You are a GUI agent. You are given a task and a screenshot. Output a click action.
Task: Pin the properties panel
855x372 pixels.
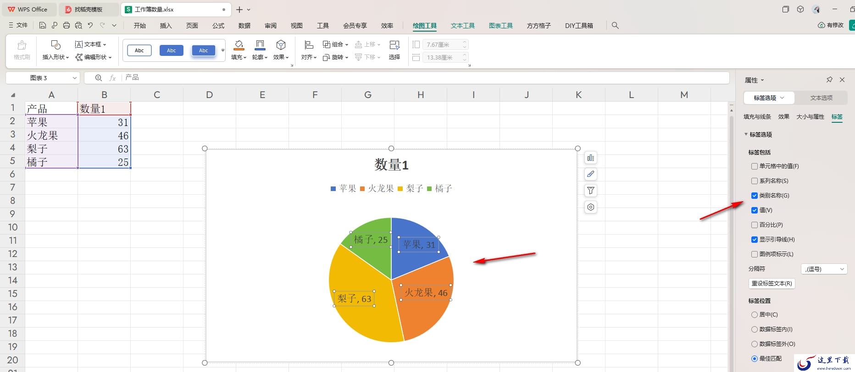coord(829,80)
